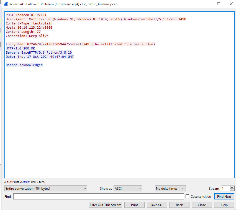236x210 pixels.
Task: Open Help for the stream dialog
Action: tap(224, 205)
